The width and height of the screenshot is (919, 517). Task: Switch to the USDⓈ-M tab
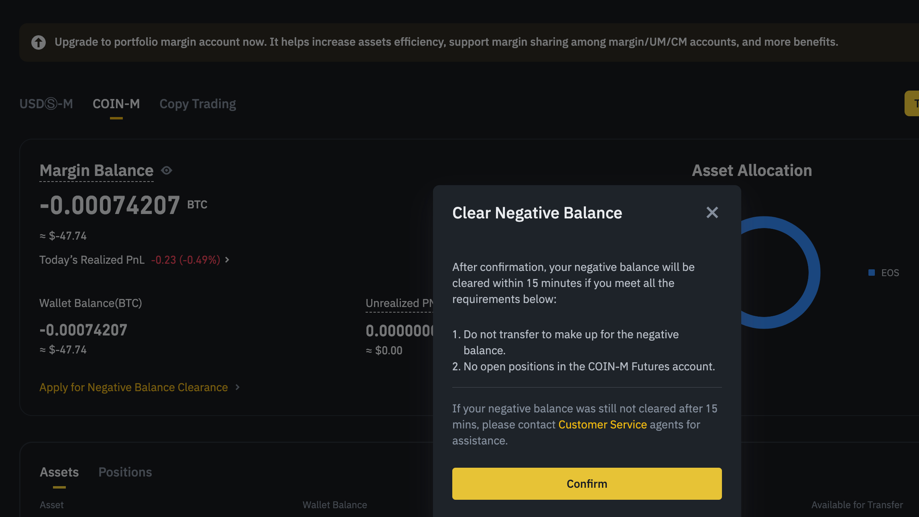click(x=46, y=104)
